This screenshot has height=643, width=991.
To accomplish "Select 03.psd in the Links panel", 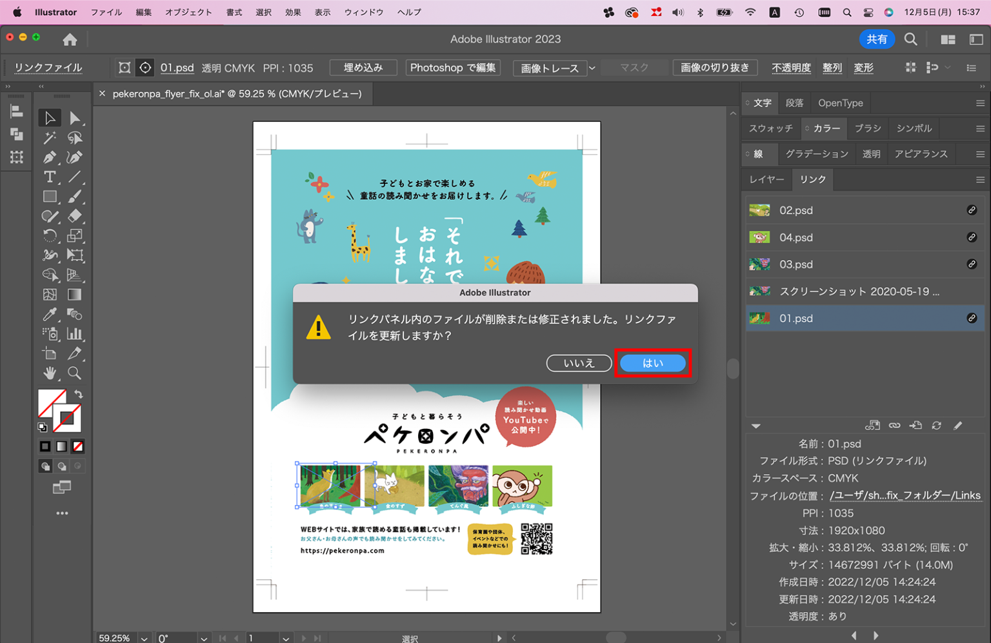I will [796, 264].
